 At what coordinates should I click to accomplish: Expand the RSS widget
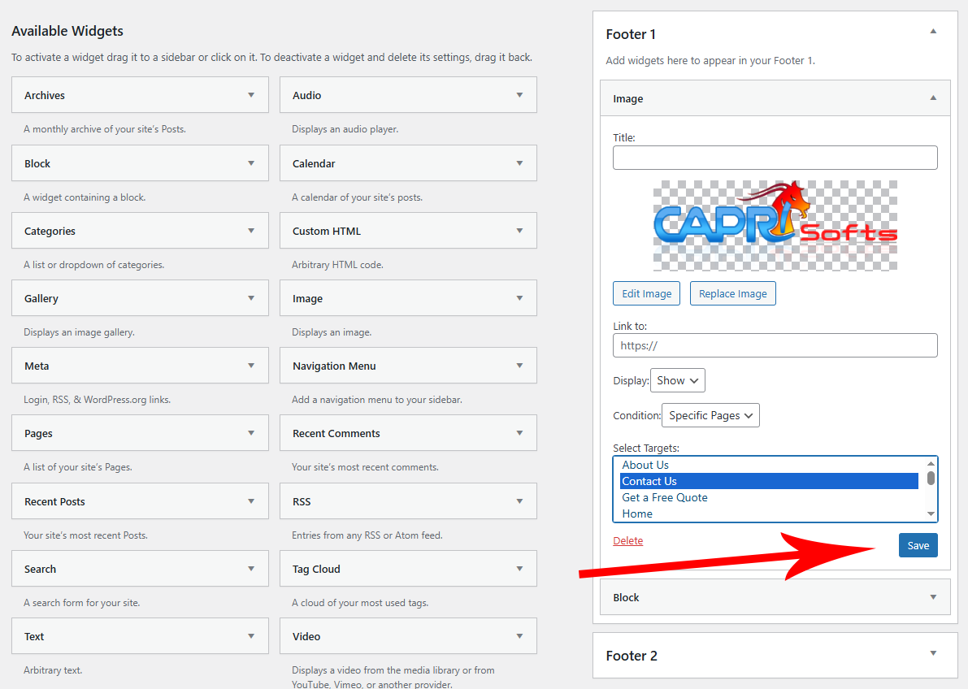(520, 501)
